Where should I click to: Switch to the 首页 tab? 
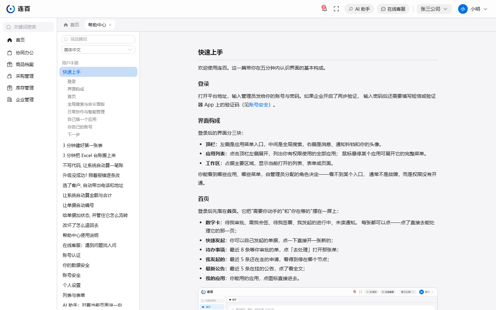click(x=71, y=25)
